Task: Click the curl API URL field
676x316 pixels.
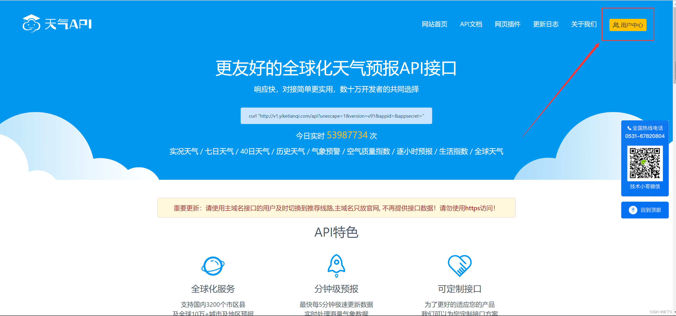Action: 336,116
